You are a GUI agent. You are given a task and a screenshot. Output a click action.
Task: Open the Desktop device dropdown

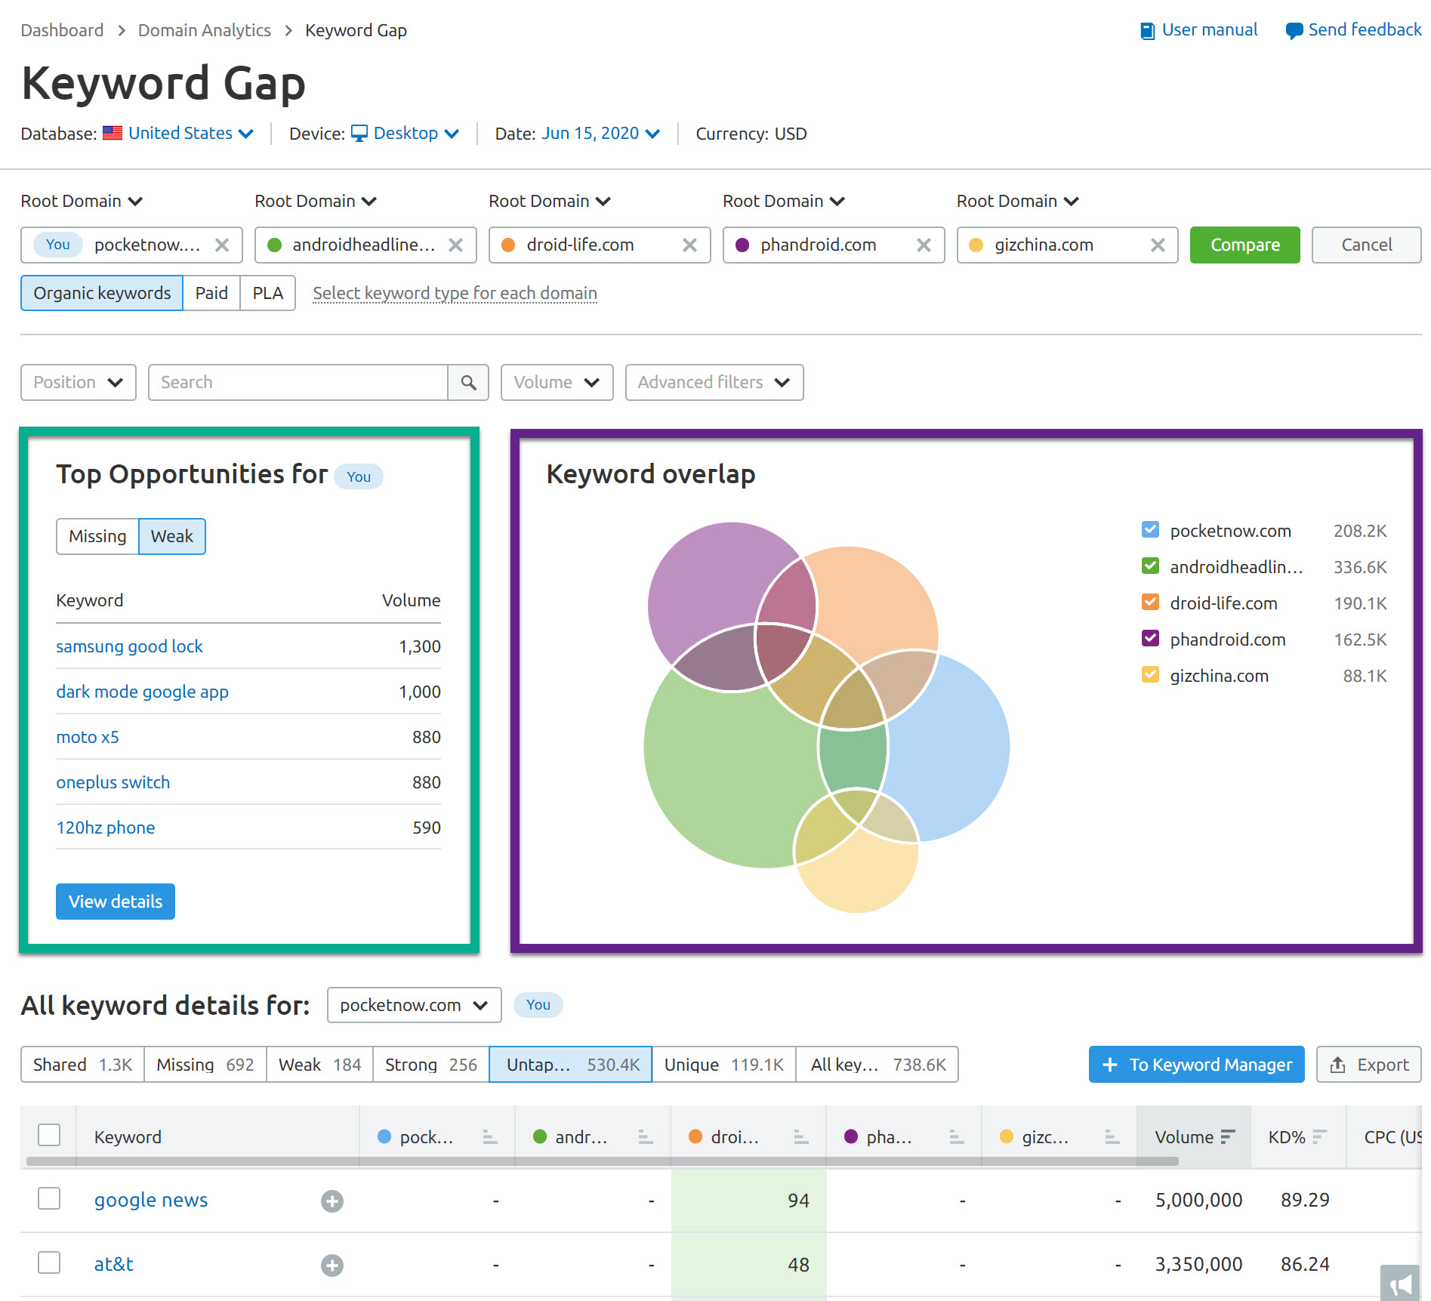[x=416, y=134]
